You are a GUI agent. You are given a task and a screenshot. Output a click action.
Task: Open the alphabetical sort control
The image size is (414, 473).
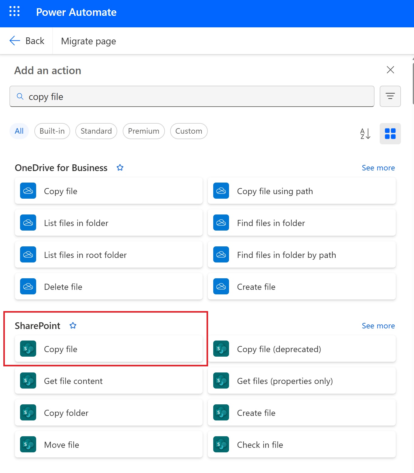364,134
